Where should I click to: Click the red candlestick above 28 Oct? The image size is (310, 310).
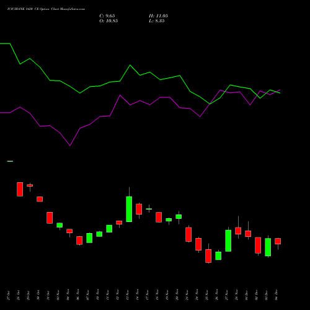coord(20,189)
